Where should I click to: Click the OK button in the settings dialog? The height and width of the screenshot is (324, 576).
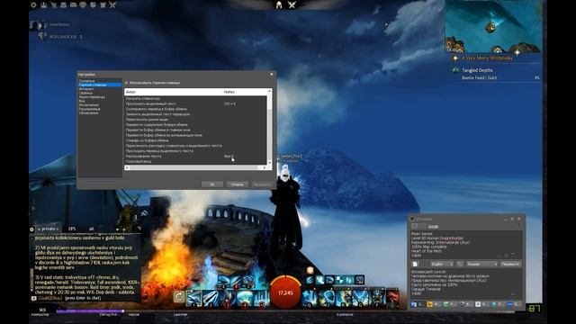coord(212,184)
